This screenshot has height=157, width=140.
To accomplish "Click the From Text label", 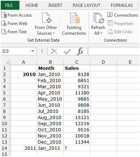I will [17, 32].
